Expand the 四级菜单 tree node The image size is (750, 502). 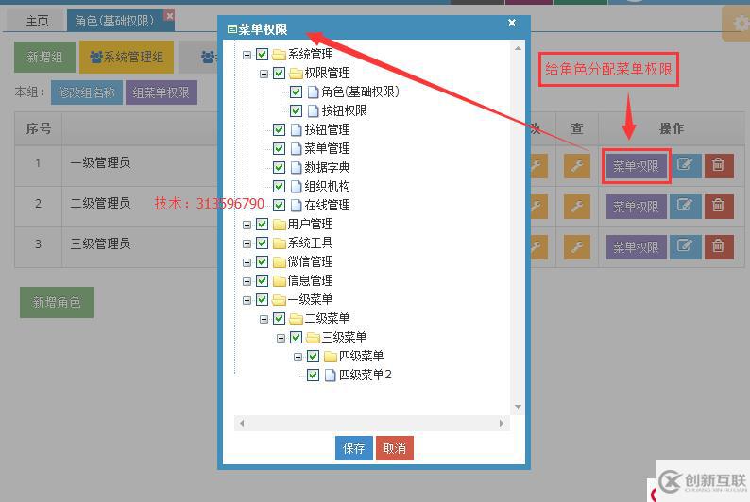(298, 358)
